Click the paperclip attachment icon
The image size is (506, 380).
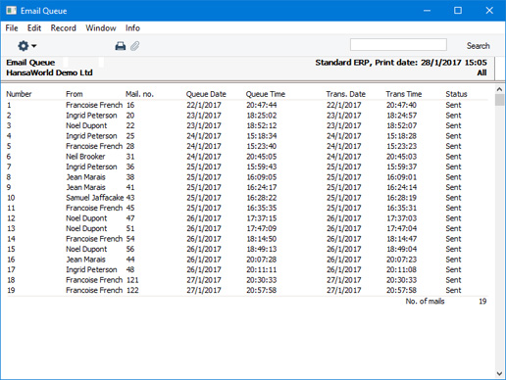click(134, 46)
